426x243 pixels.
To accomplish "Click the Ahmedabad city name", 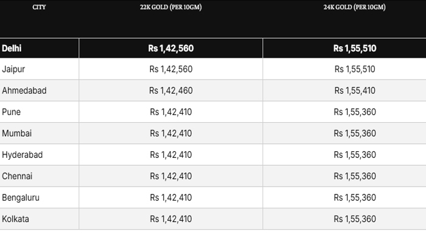I will click(x=24, y=91).
